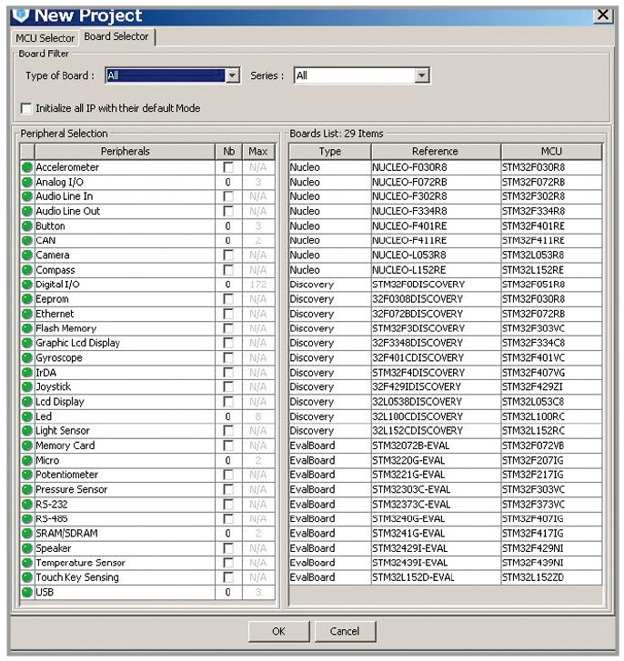Click the green dot beside Accelerometer
624x661 pixels.
[x=27, y=167]
